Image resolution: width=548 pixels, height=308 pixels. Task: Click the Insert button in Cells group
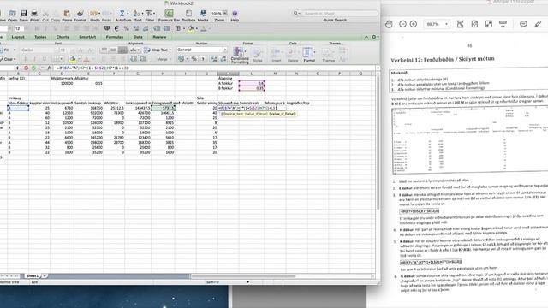tap(276, 55)
